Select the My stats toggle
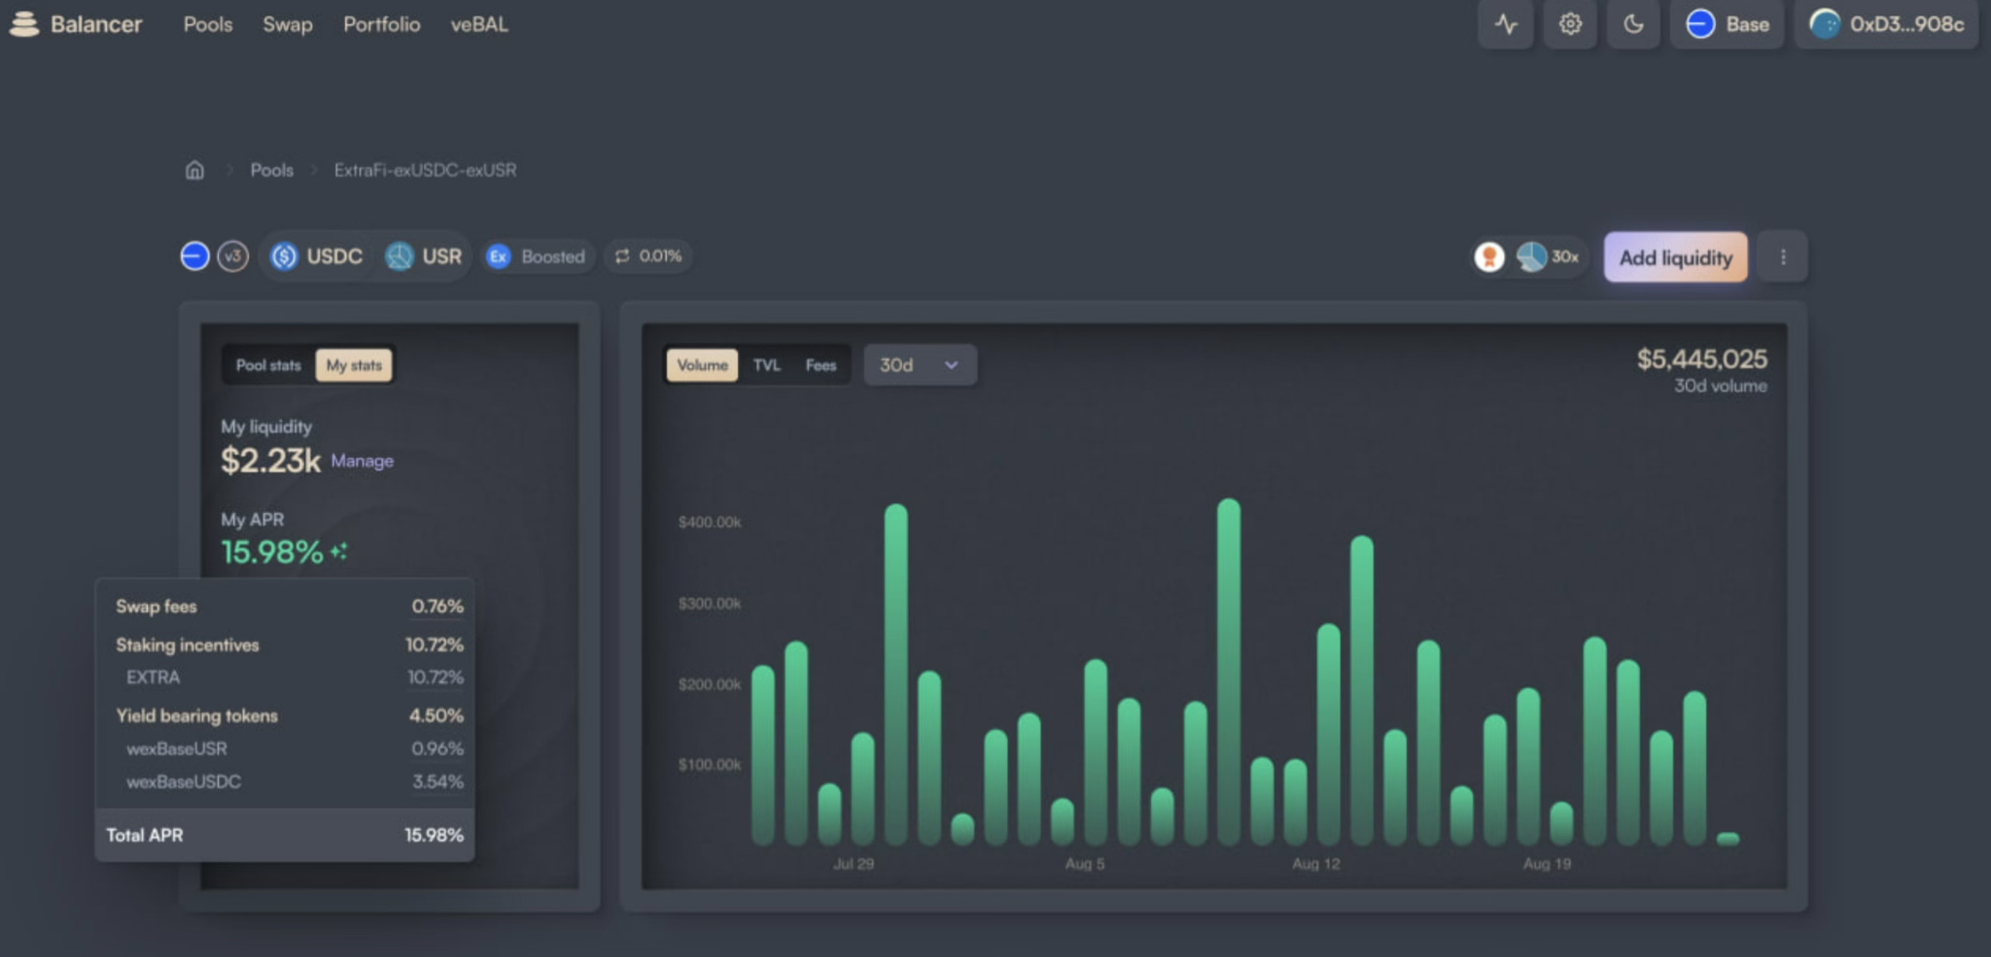 pyautogui.click(x=354, y=365)
